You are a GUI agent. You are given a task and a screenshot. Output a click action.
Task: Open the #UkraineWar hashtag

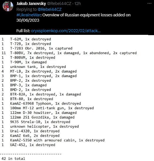(28, 15)
